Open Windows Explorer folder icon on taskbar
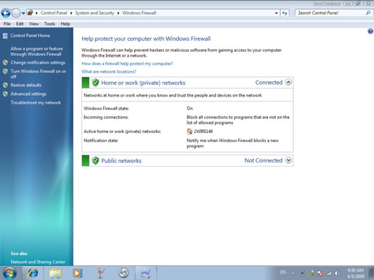Viewport: 374px width, 280px height. [x=55, y=273]
